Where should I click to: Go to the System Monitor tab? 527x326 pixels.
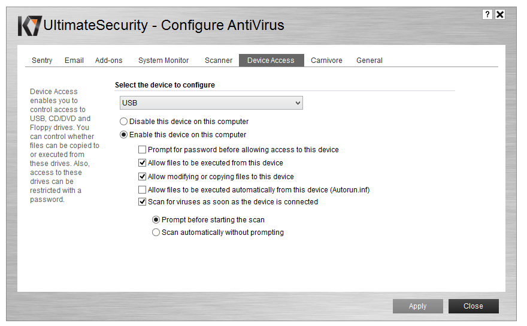pos(163,61)
